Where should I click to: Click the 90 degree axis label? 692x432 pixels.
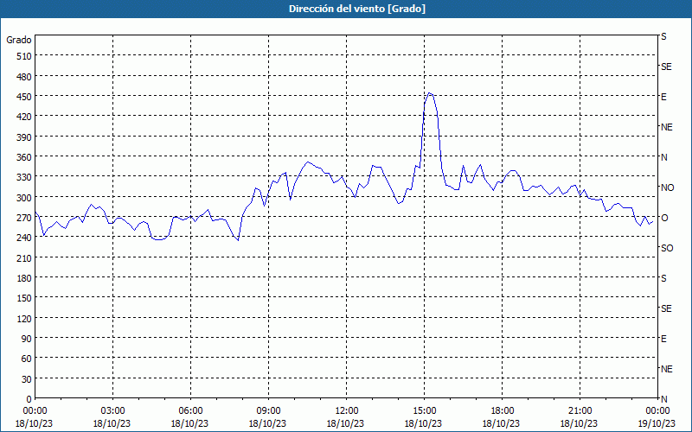(27, 339)
